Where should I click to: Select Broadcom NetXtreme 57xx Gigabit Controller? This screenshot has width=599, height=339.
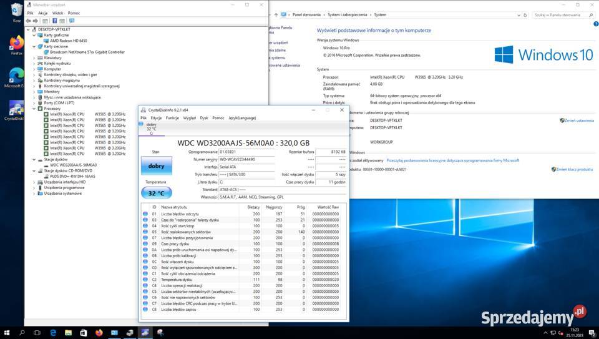click(x=87, y=52)
